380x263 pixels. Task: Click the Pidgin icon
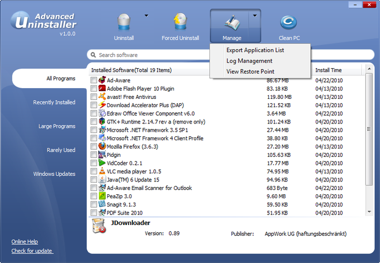(102, 154)
